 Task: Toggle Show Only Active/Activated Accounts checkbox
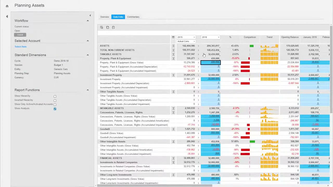[x=55, y=105]
